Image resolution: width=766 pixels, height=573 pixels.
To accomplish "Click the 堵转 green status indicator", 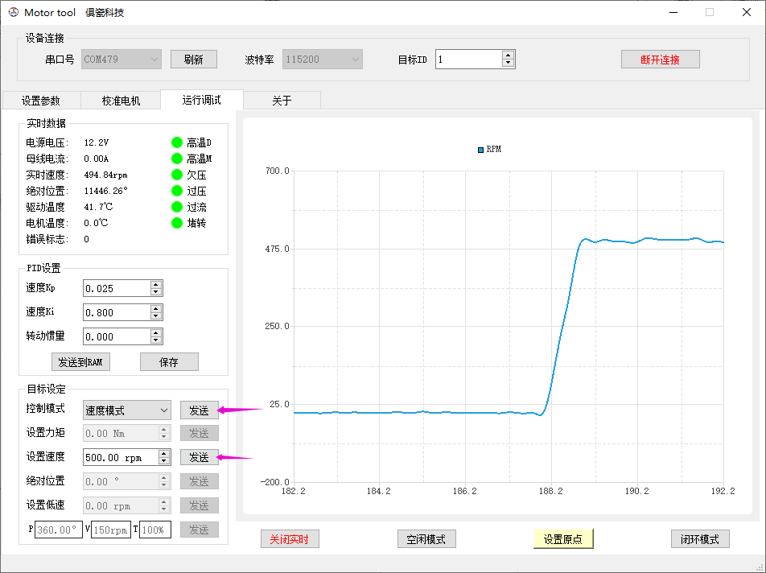I will (x=177, y=223).
